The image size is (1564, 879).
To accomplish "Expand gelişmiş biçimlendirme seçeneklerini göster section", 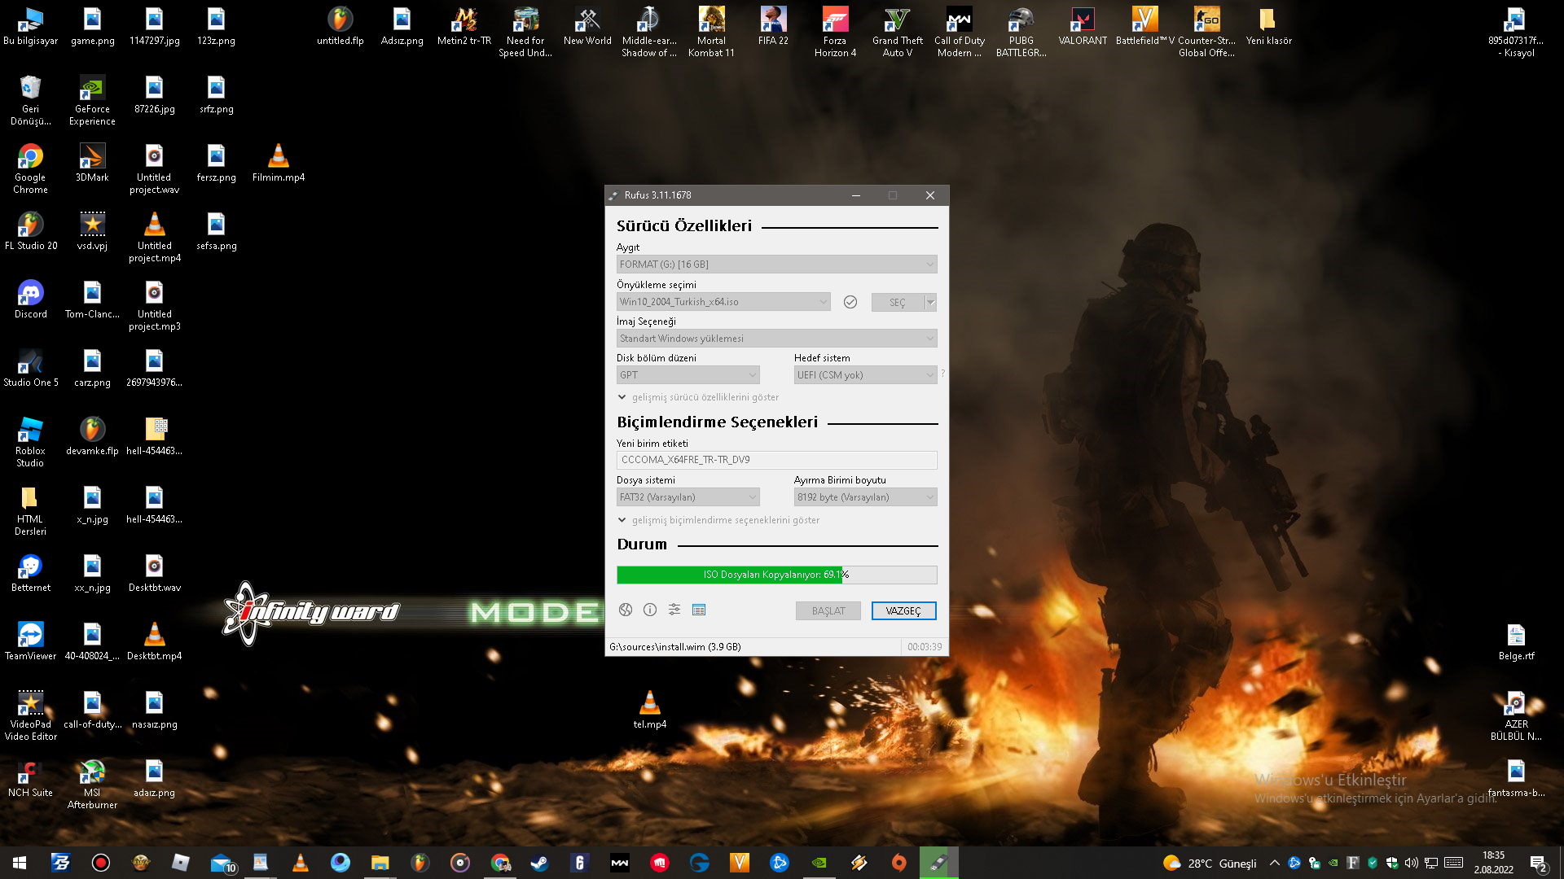I will click(725, 520).
